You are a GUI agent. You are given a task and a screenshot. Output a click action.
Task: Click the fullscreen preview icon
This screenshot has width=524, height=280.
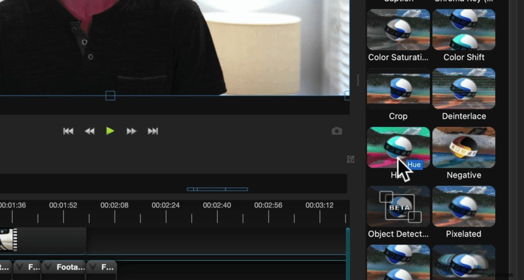pos(350,159)
